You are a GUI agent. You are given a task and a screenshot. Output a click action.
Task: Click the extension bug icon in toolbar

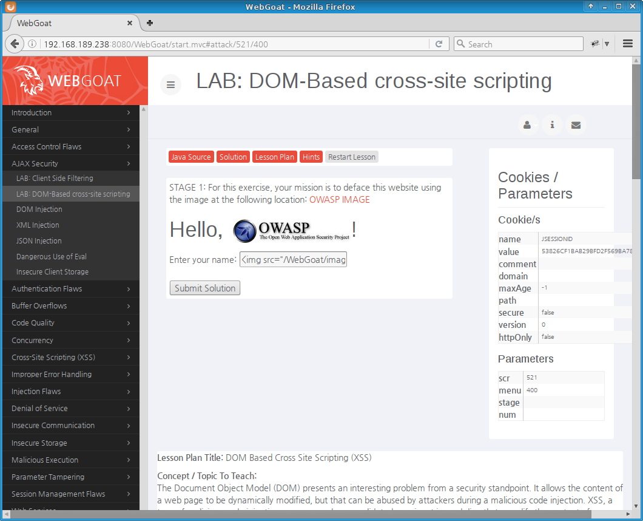[595, 44]
